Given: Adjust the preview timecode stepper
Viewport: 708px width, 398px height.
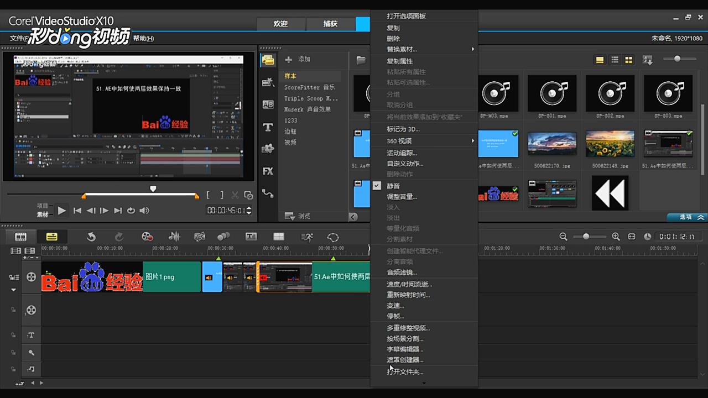Looking at the screenshot, I should [249, 211].
